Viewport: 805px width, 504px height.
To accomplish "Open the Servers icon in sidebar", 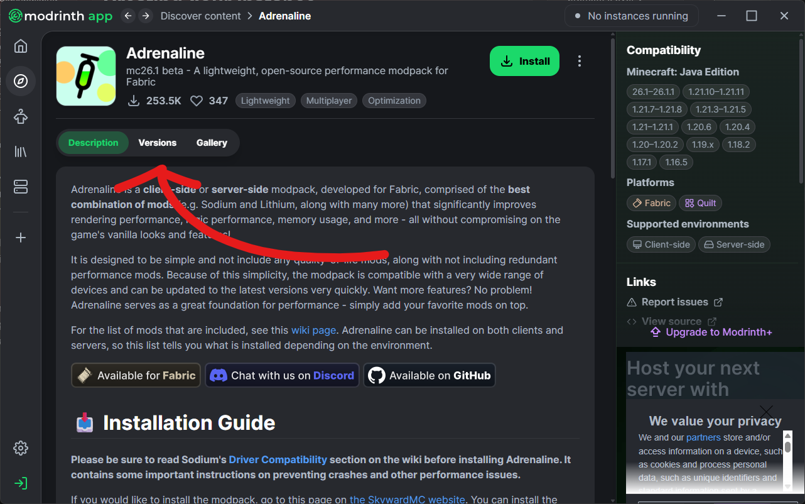I will click(x=21, y=187).
